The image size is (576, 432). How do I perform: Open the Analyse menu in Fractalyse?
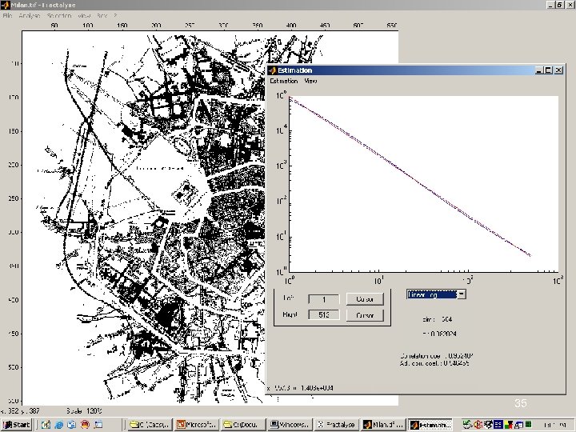tap(29, 15)
